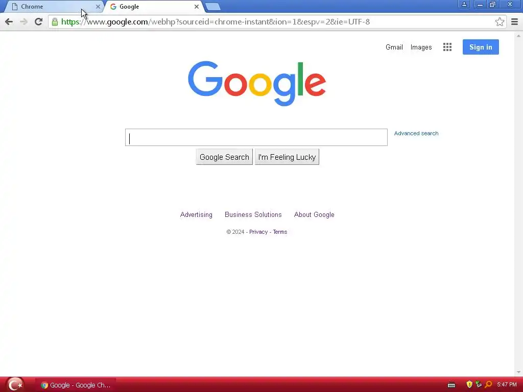The image size is (523, 392).
Task: Click the page scrollbar up arrow
Action: coord(518,36)
